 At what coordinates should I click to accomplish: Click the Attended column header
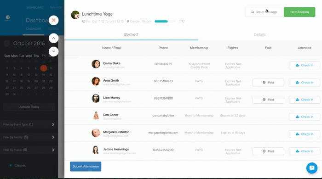[x=305, y=48]
